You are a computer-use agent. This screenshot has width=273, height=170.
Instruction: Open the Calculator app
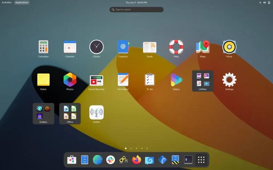coord(43,47)
